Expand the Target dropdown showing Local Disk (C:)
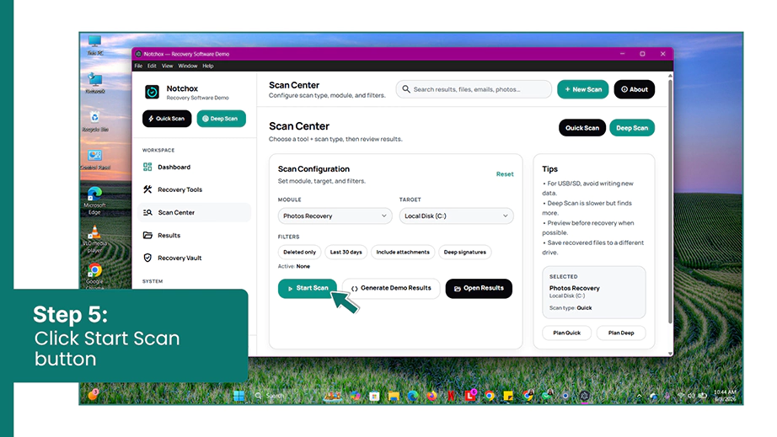 457,216
